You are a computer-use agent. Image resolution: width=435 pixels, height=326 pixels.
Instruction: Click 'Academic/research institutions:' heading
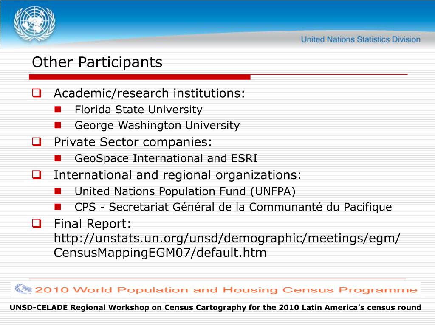(149, 93)
